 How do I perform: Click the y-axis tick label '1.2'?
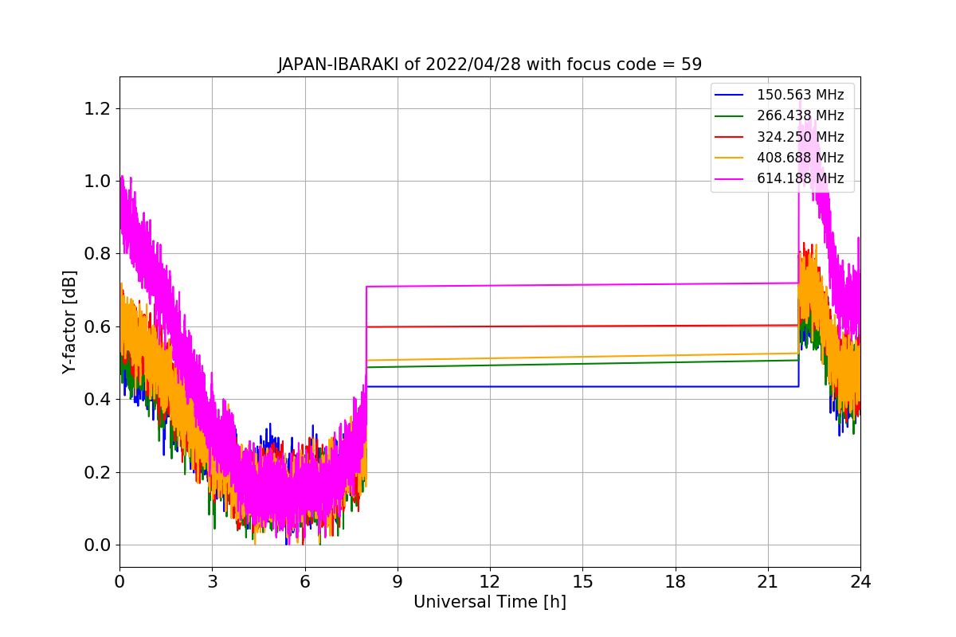[97, 108]
